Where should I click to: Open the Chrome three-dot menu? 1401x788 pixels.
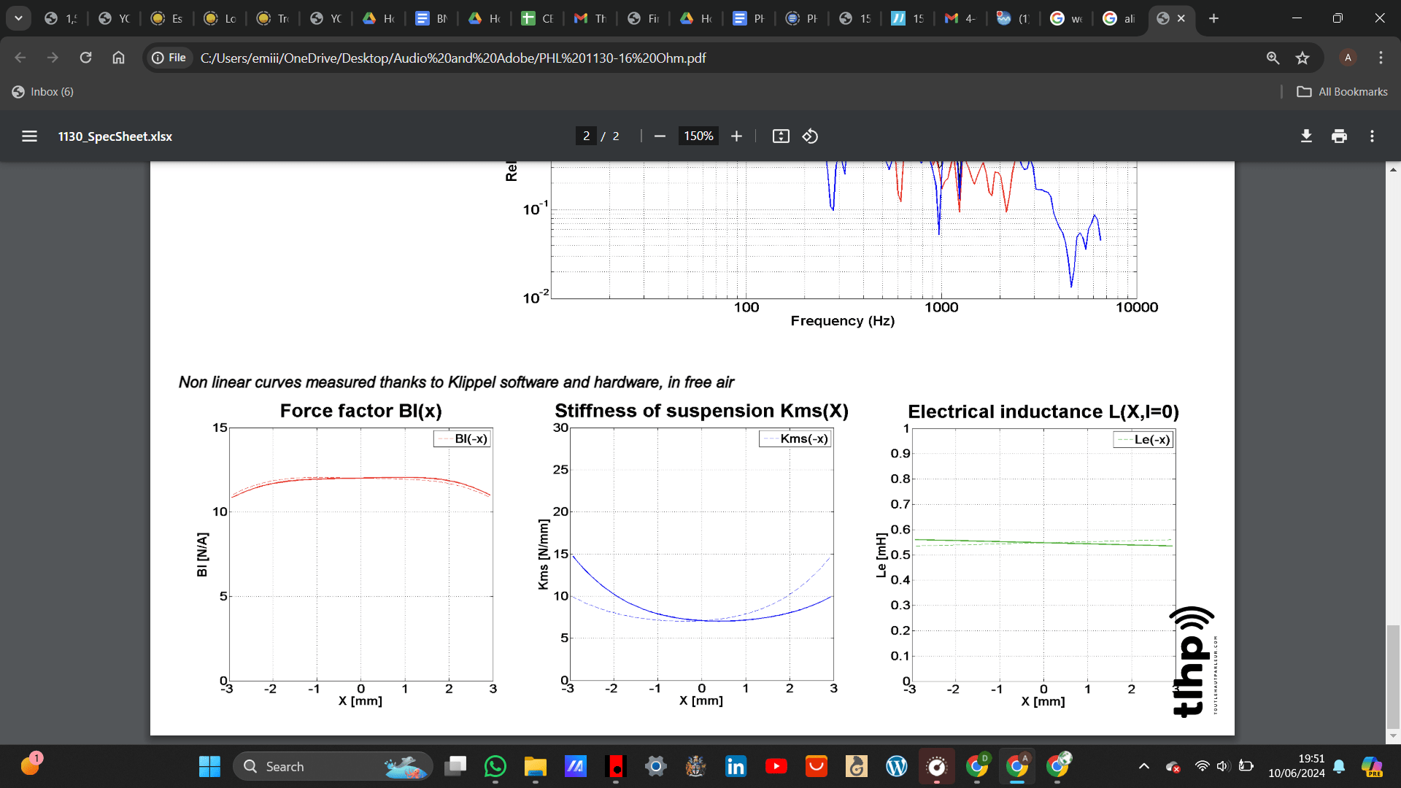pyautogui.click(x=1381, y=58)
